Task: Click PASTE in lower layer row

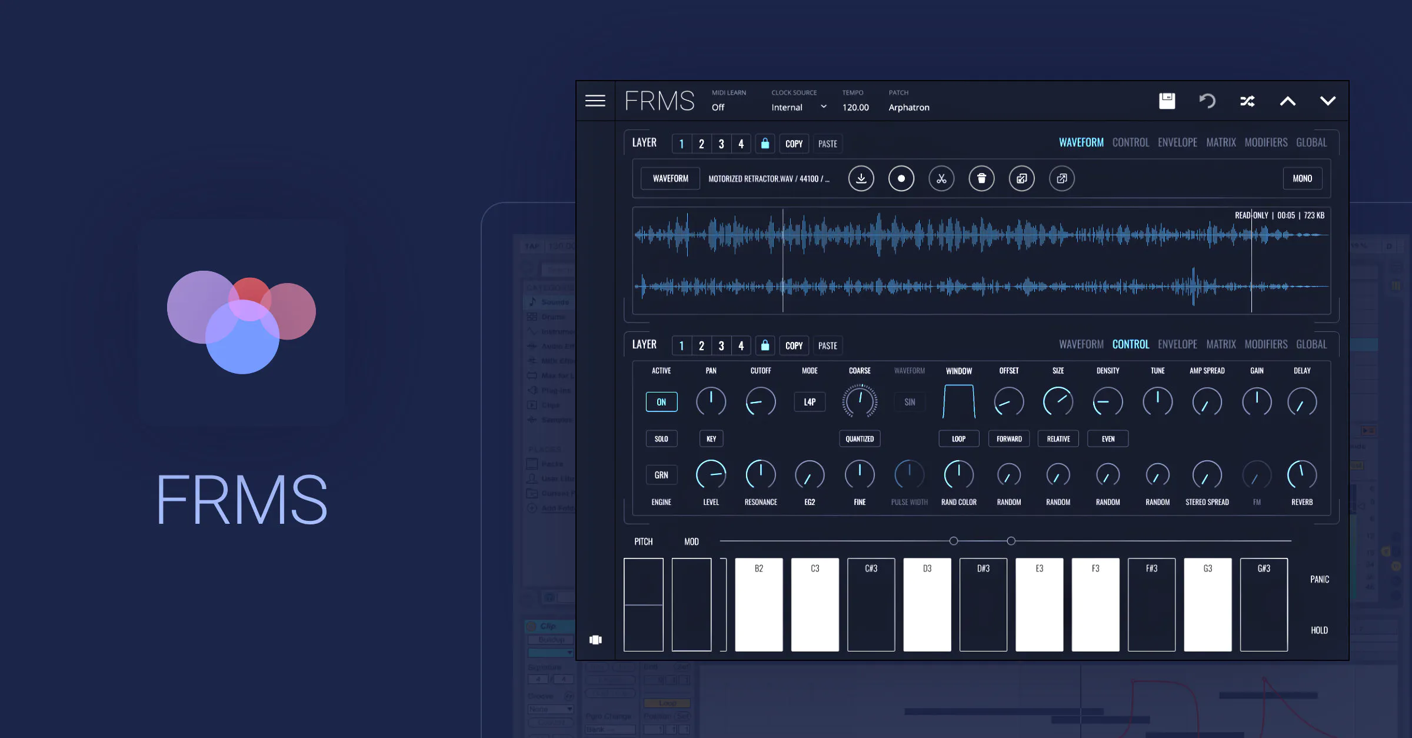Action: [x=827, y=345]
